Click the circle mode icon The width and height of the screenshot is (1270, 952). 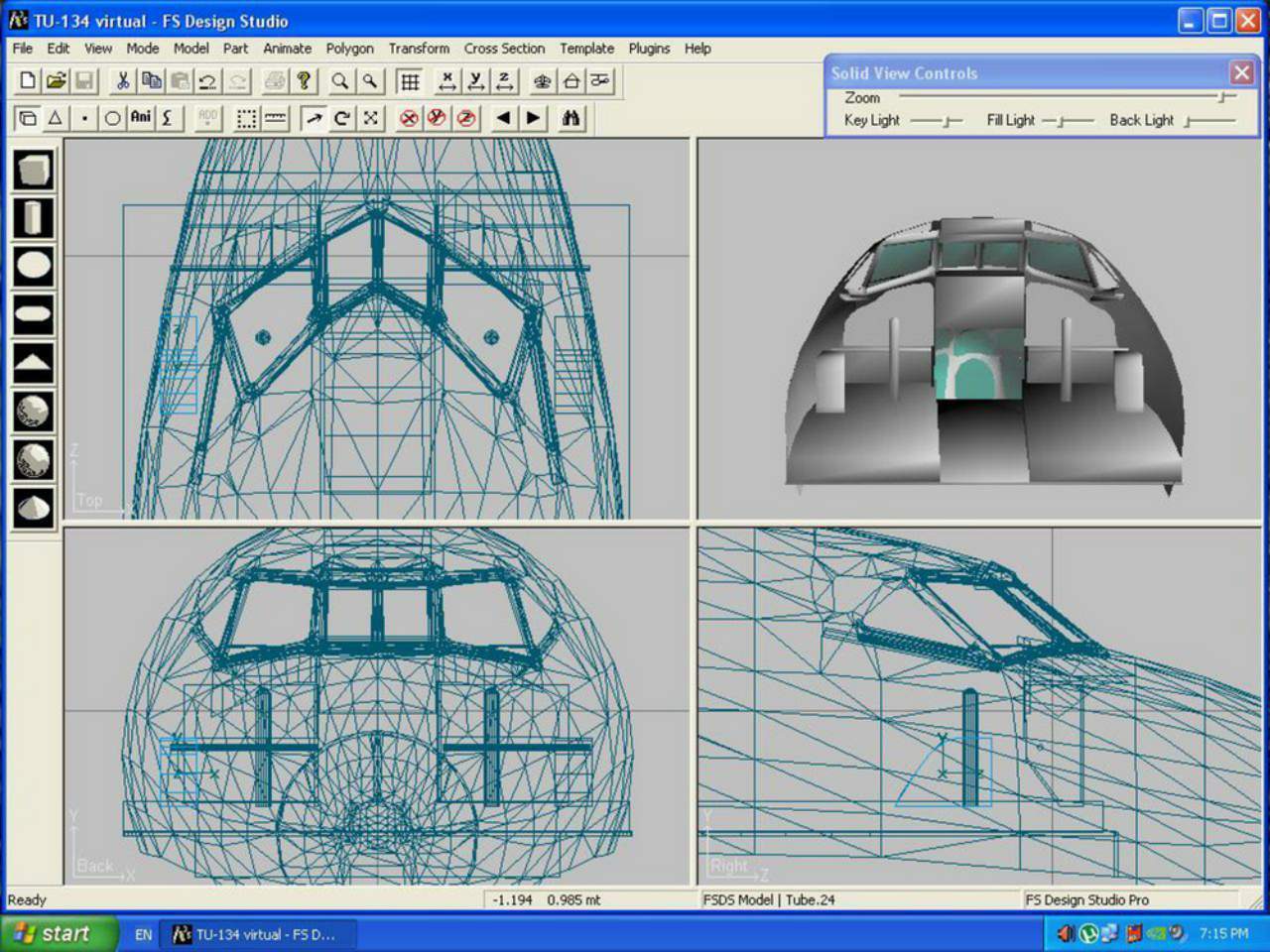pyautogui.click(x=112, y=118)
